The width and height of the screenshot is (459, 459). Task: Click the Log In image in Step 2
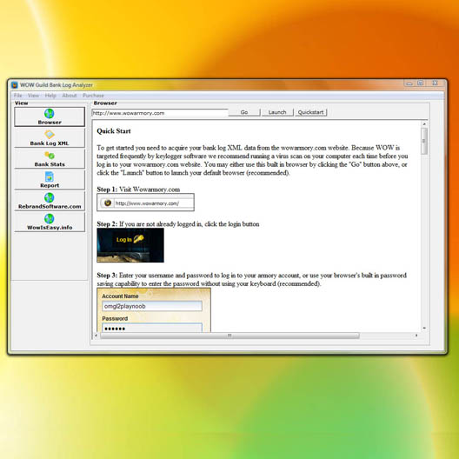130,245
